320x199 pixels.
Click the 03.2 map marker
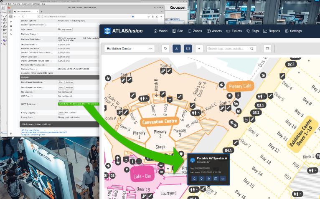(x=256, y=112)
